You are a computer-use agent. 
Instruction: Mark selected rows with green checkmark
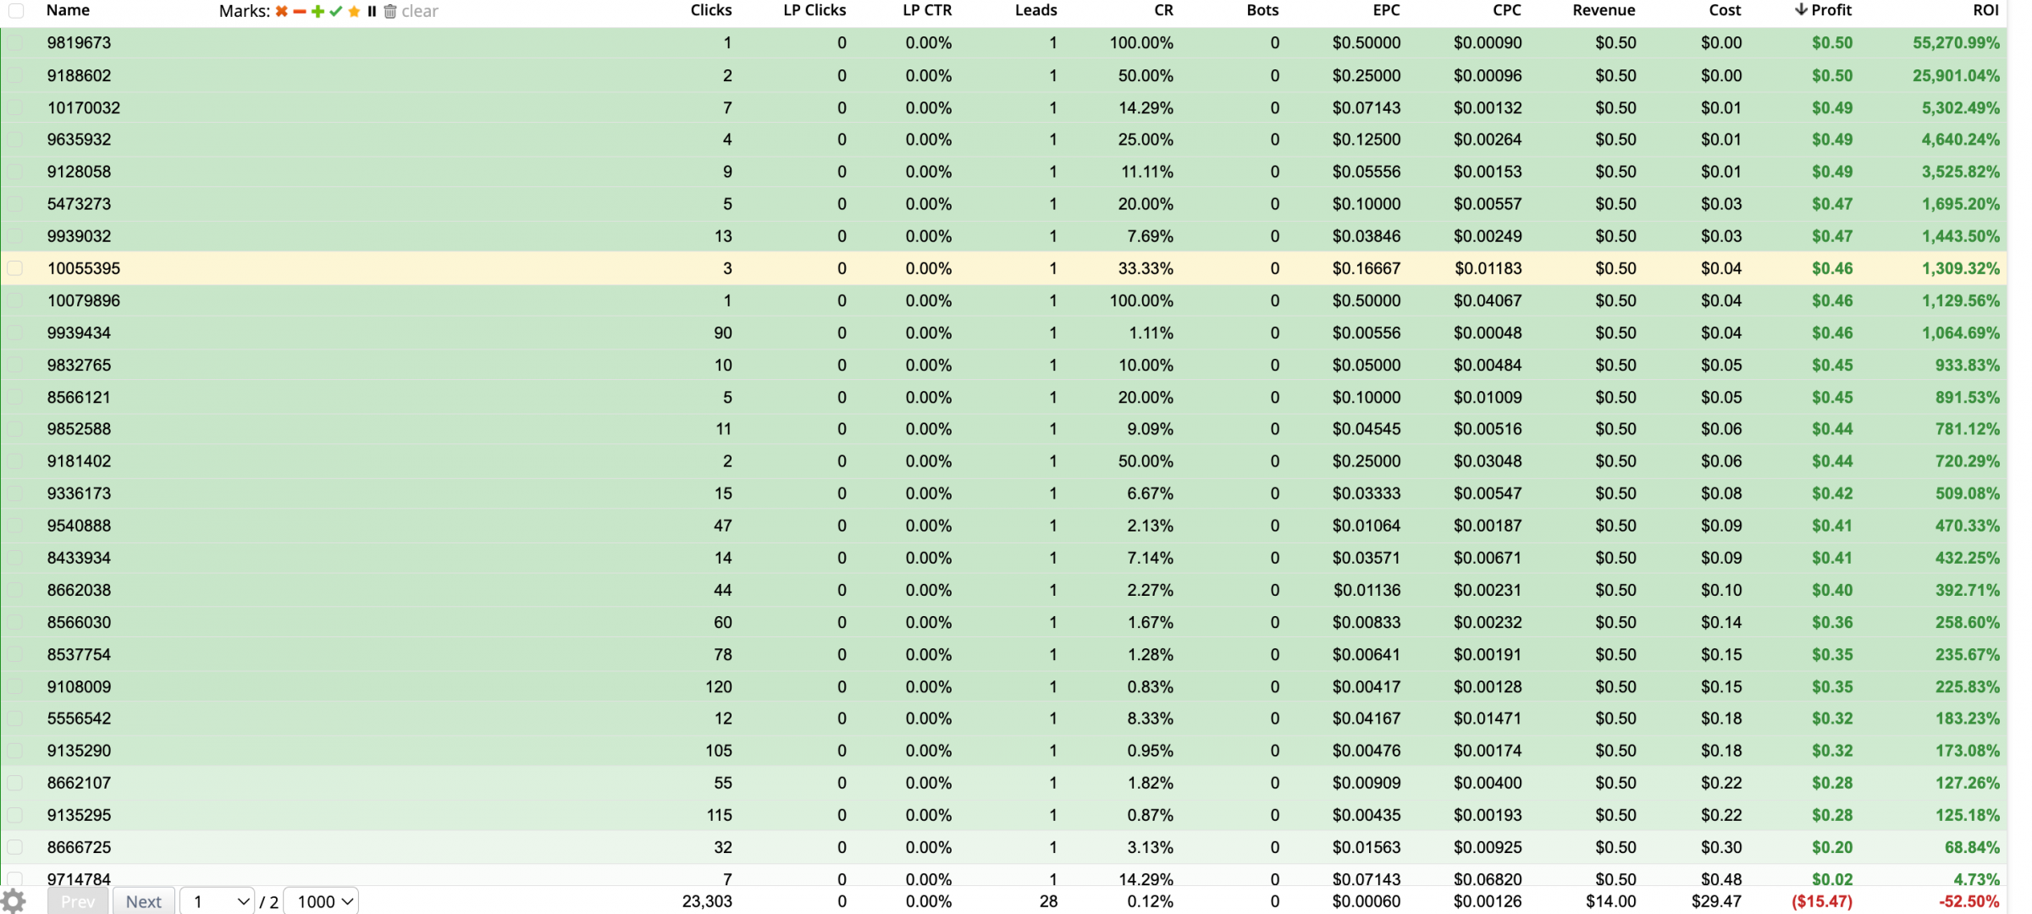(336, 11)
